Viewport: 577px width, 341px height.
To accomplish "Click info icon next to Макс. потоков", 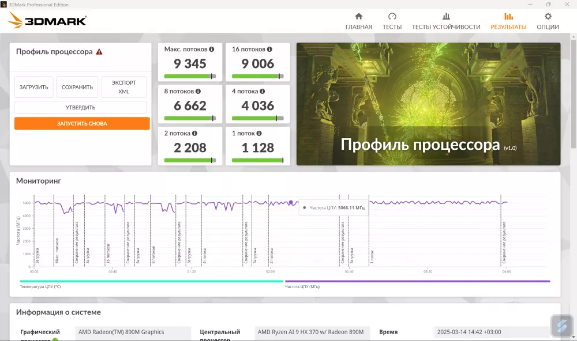I will [212, 50].
